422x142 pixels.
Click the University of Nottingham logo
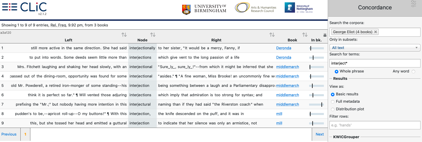(299, 8)
